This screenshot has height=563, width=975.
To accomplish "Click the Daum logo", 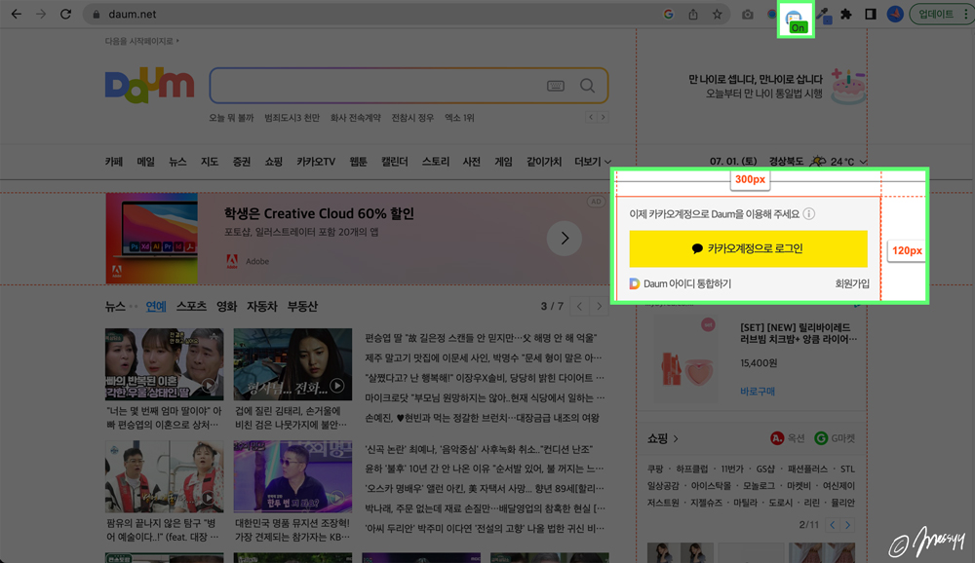I will coord(149,85).
